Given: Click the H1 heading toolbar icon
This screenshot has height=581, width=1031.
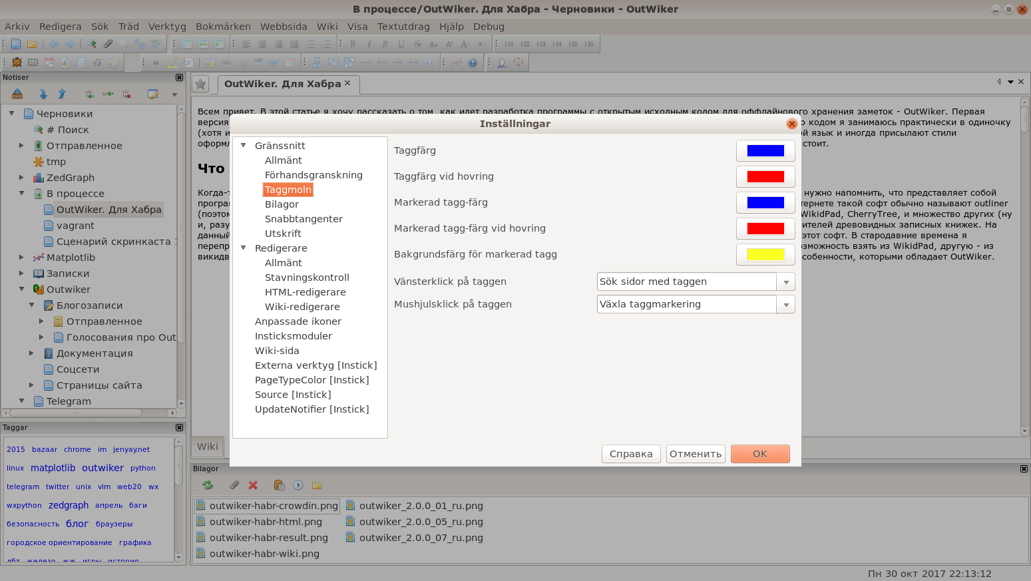Looking at the screenshot, I should pos(509,44).
